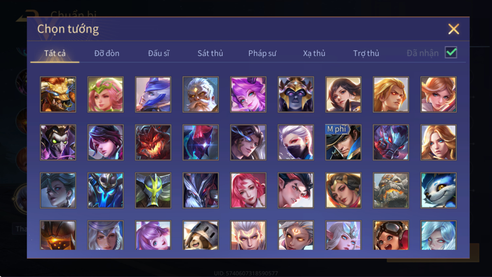
Task: Choose the blue smiling raccoon hero
Action: (438, 190)
